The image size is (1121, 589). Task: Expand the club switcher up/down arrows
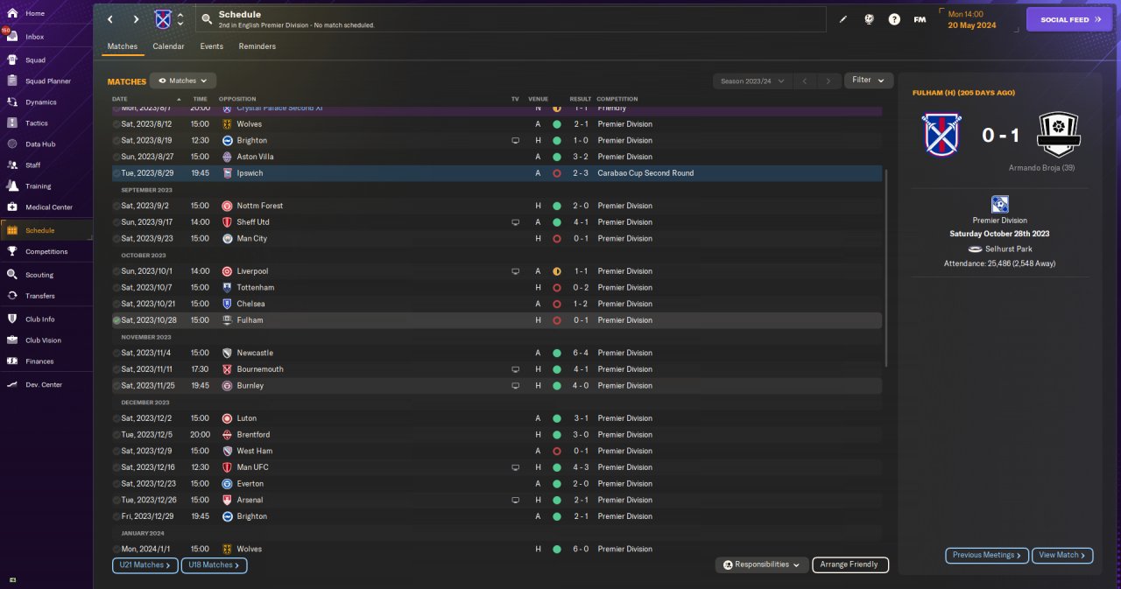(180, 19)
